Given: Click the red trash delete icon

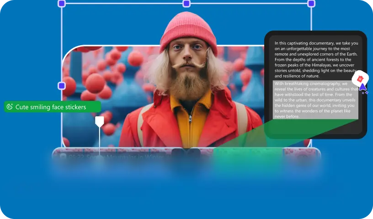Looking at the screenshot, I should pos(360,78).
